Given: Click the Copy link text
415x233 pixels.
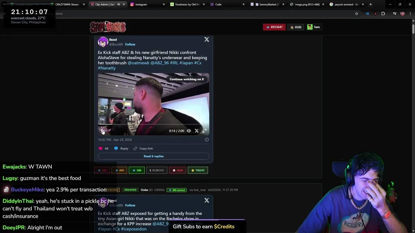Looking at the screenshot, I should point(146,149).
